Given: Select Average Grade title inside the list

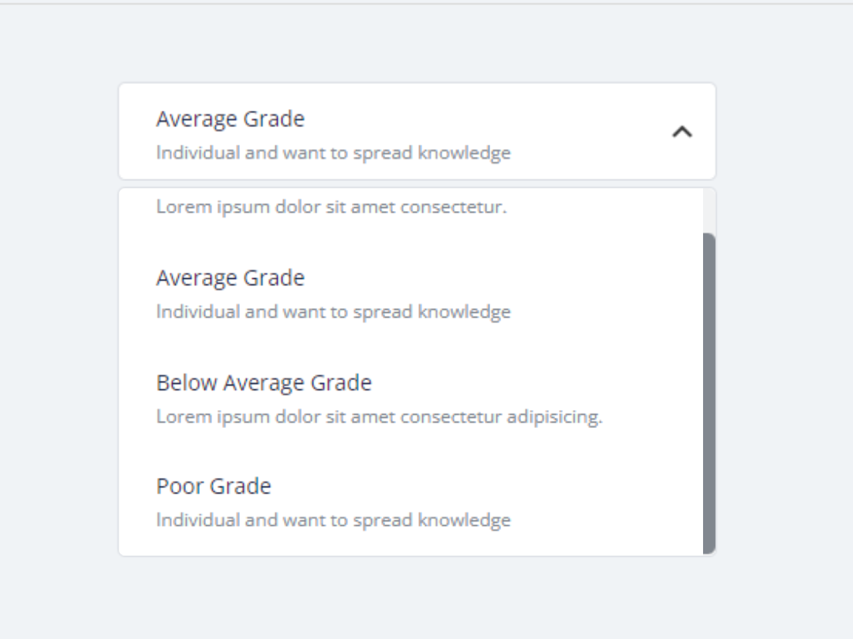Looking at the screenshot, I should pos(231,278).
